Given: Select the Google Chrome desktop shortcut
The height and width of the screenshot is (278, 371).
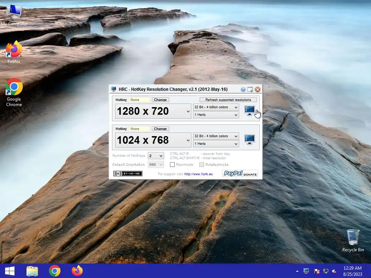Looking at the screenshot, I should (x=14, y=93).
